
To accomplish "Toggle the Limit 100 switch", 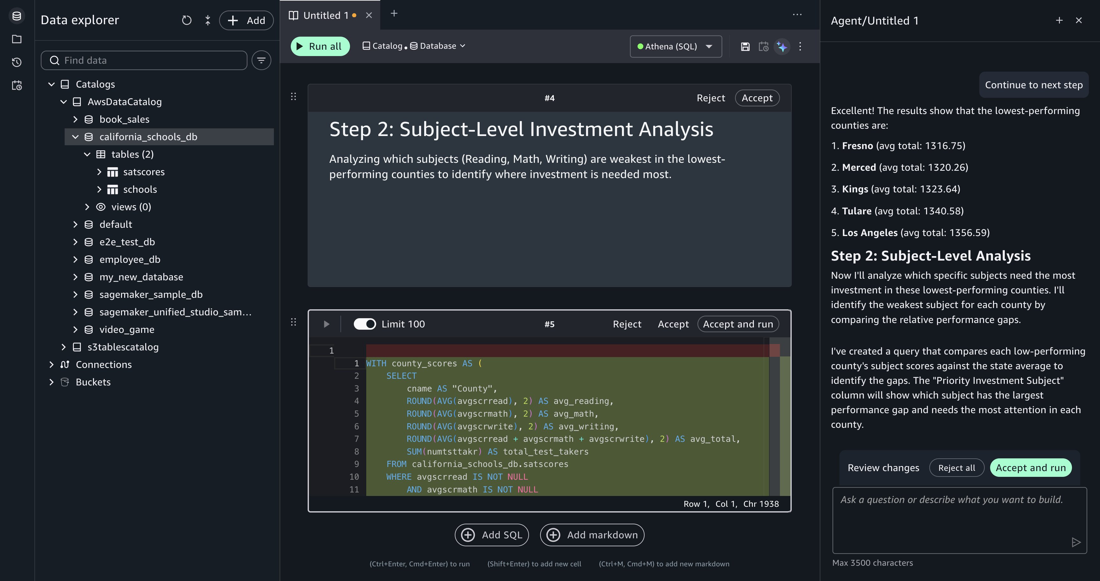I will 364,324.
